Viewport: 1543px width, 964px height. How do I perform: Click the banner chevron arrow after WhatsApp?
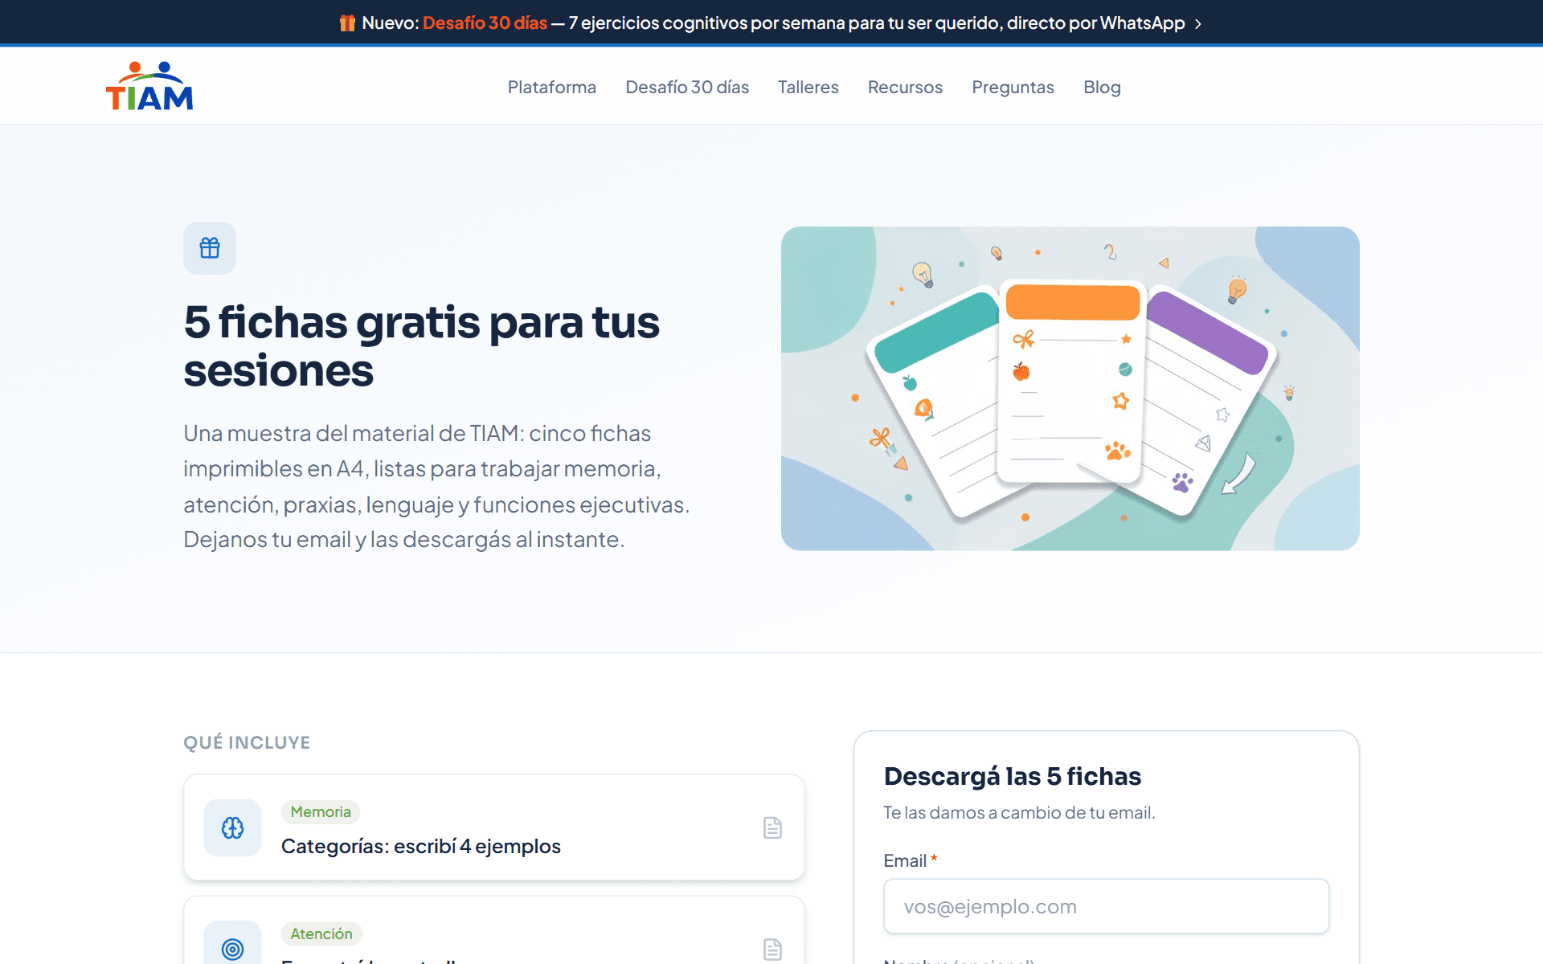[1198, 24]
